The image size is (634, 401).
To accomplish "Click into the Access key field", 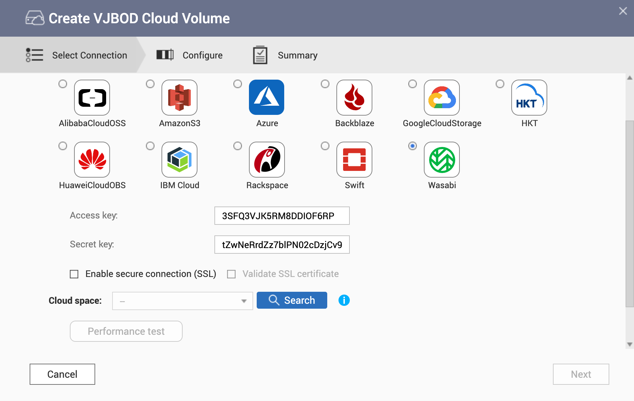I will (282, 216).
